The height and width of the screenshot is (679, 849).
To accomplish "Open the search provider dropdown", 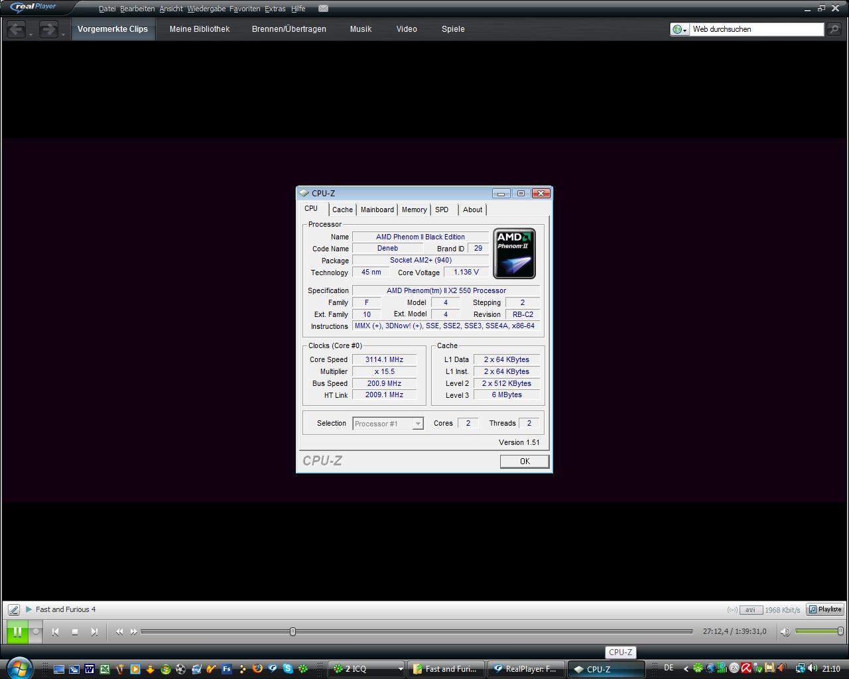I will 680,29.
